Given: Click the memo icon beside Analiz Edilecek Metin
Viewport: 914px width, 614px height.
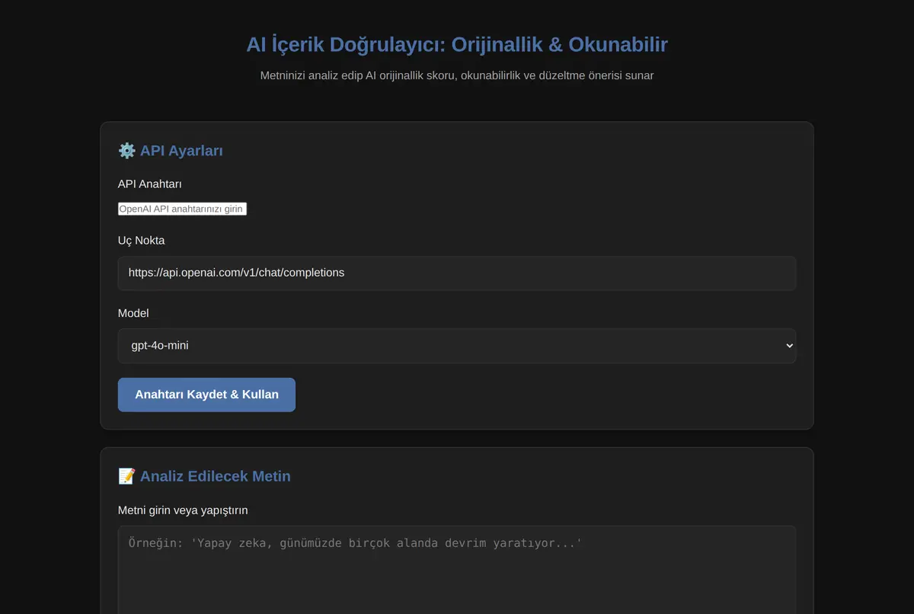Looking at the screenshot, I should point(126,476).
